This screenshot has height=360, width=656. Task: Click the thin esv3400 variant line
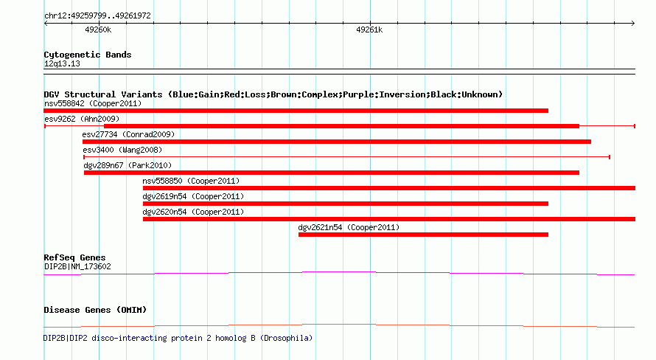point(347,157)
